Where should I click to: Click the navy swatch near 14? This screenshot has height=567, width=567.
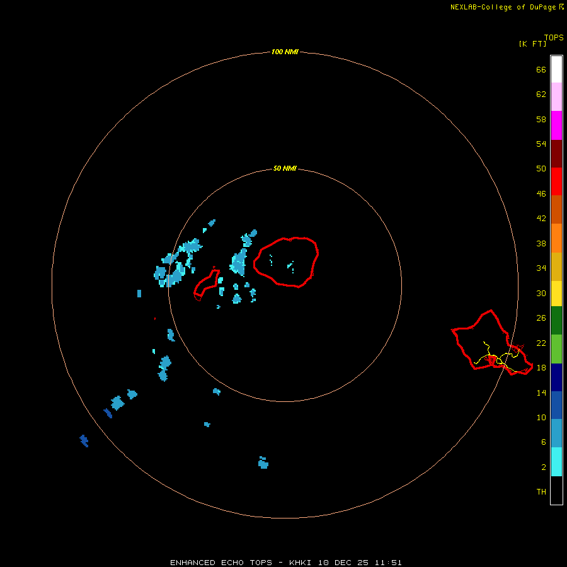(556, 377)
